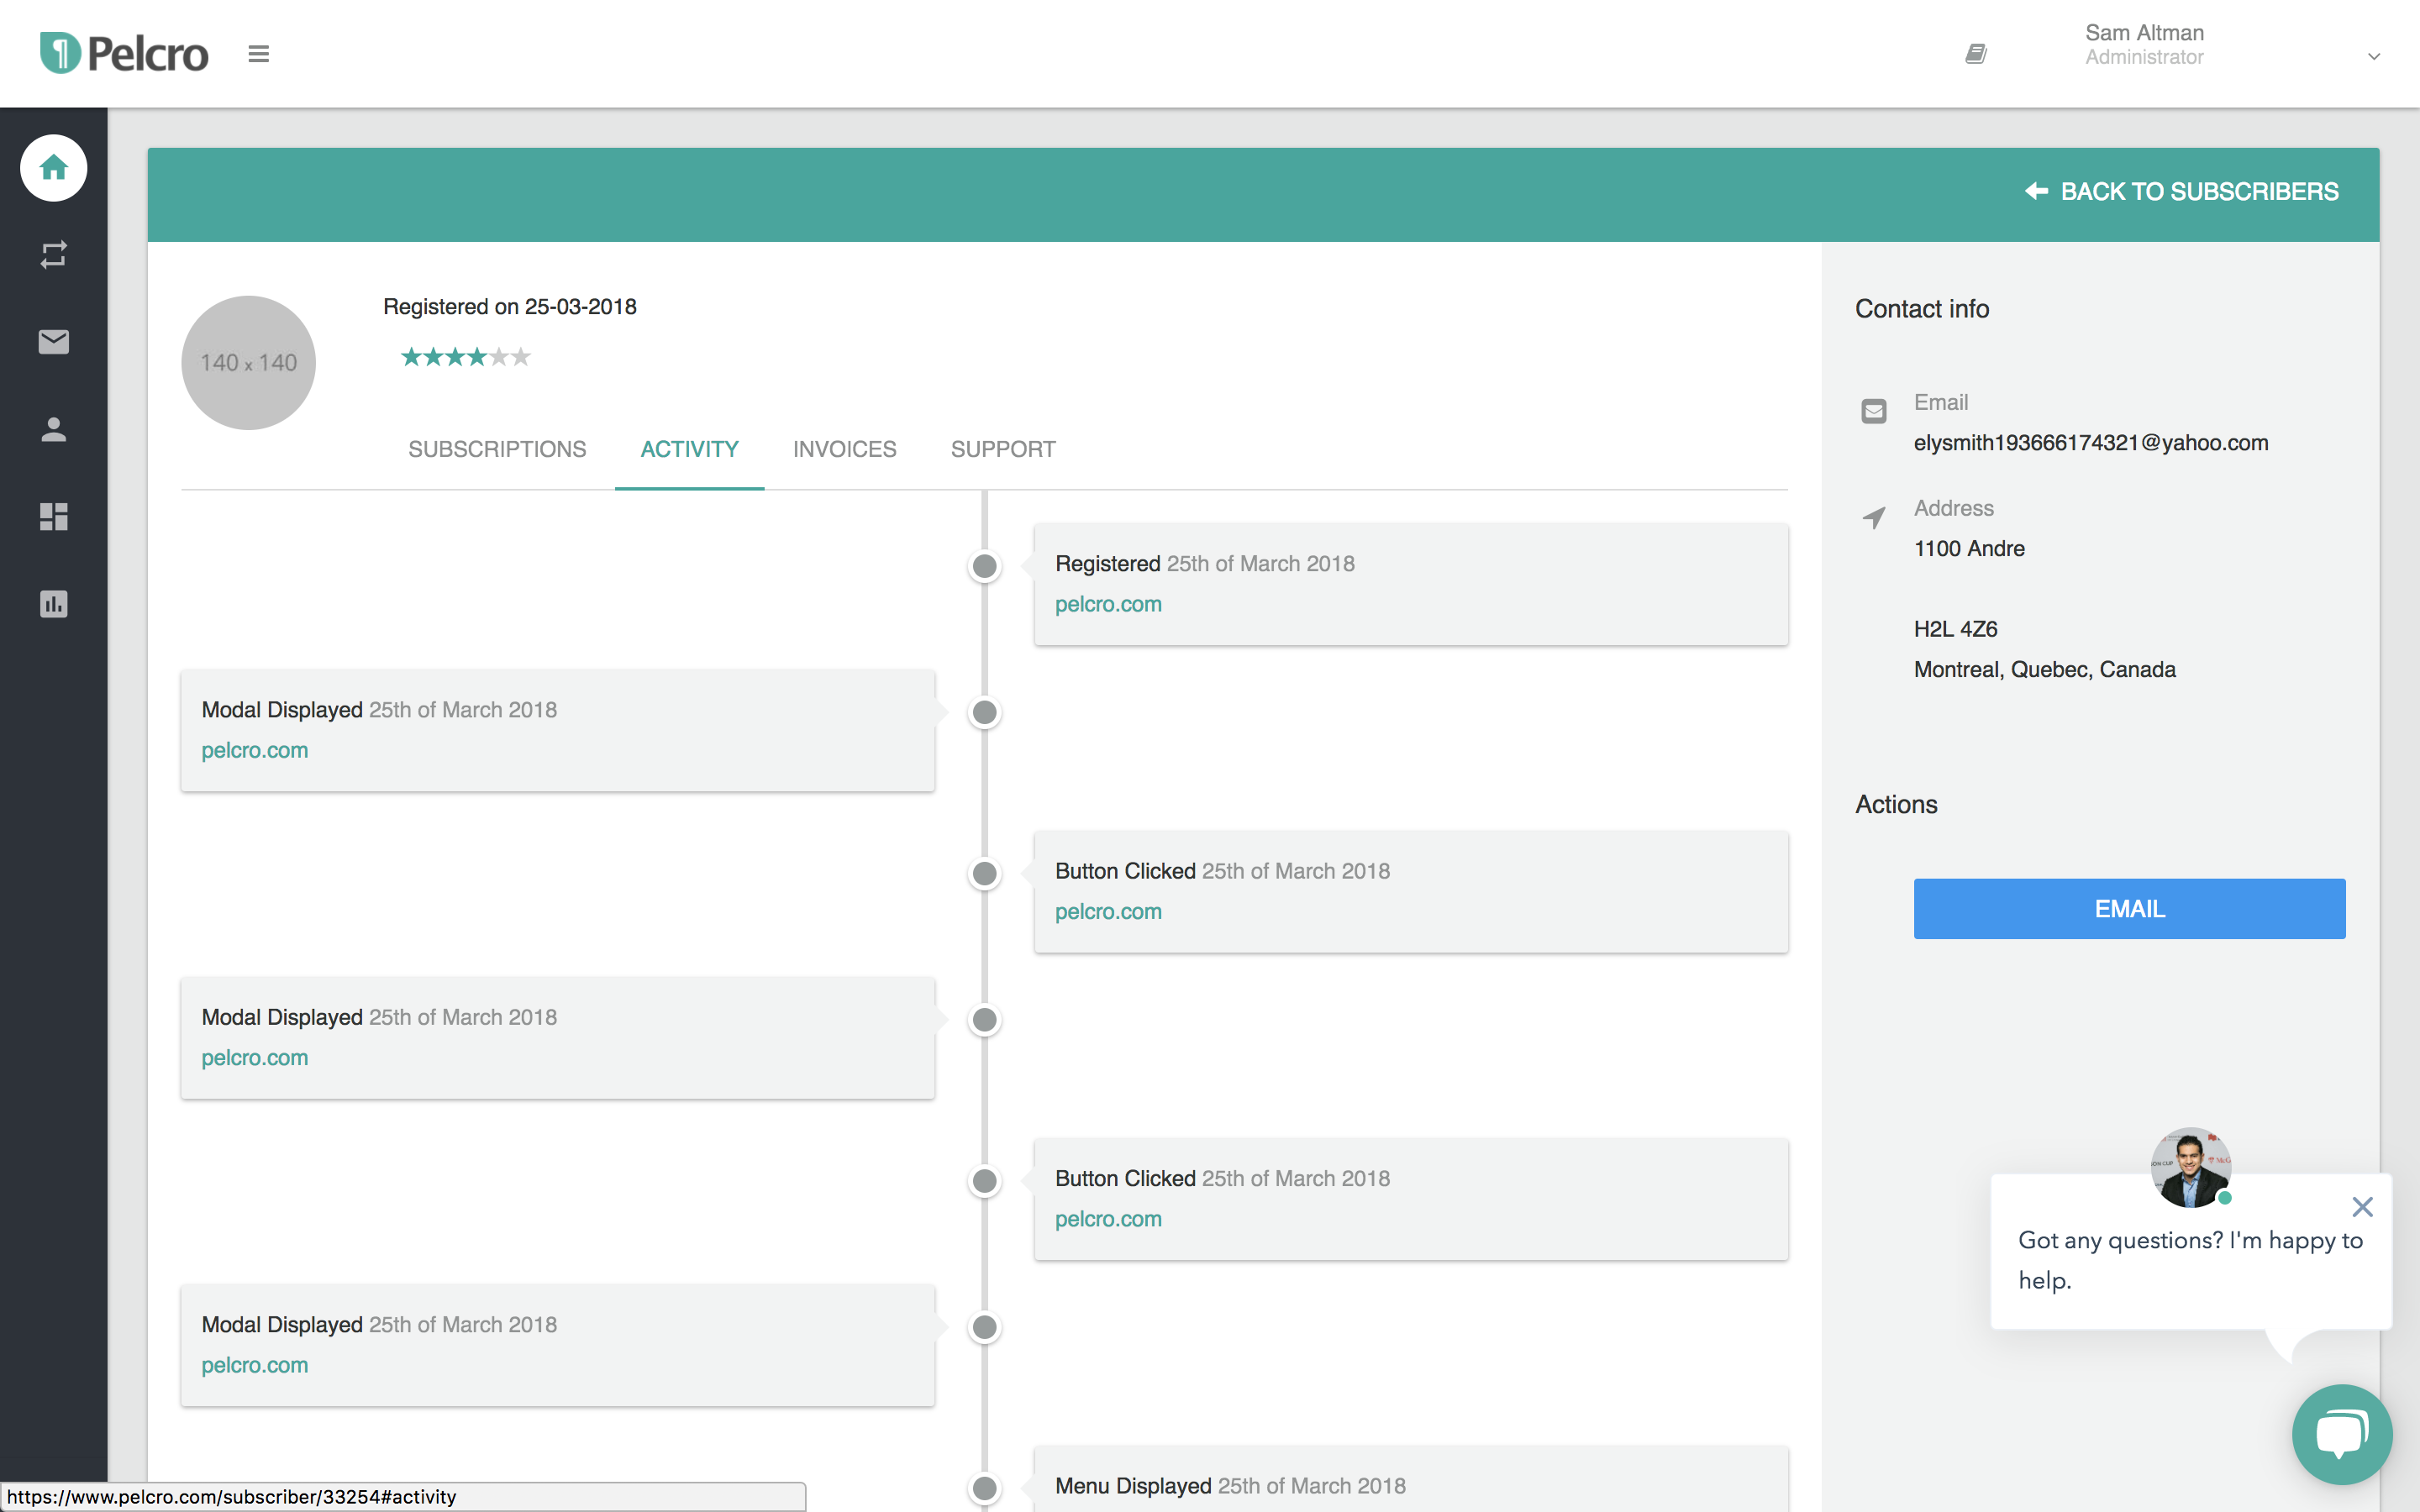The image size is (2420, 1512).
Task: Select the Activity tab
Action: pyautogui.click(x=690, y=449)
